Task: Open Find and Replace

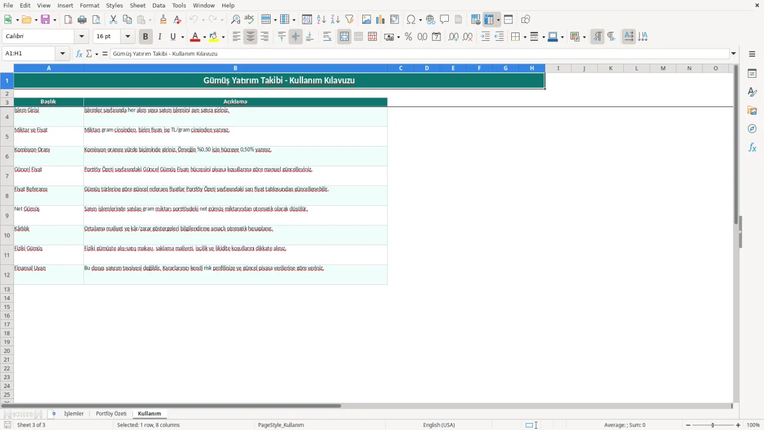Action: [236, 20]
